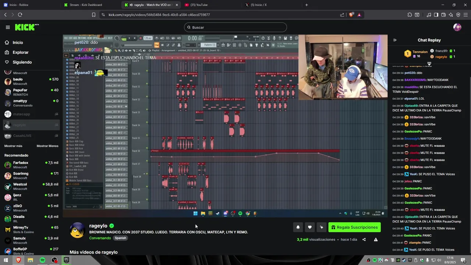
Task: Open zEkO recommended channel
Action: click(x=31, y=208)
